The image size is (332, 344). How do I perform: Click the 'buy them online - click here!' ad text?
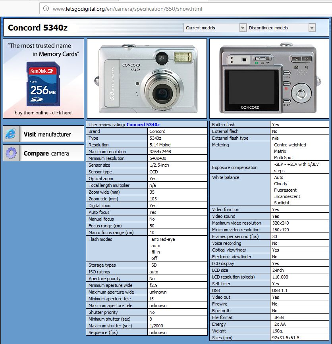click(x=43, y=113)
